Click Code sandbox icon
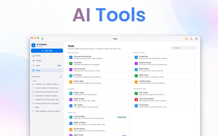This screenshot has height=136, width=218. (x=71, y=117)
